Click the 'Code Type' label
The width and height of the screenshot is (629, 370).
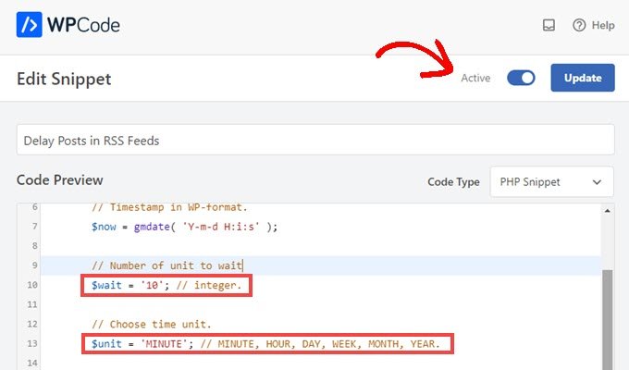pos(453,182)
